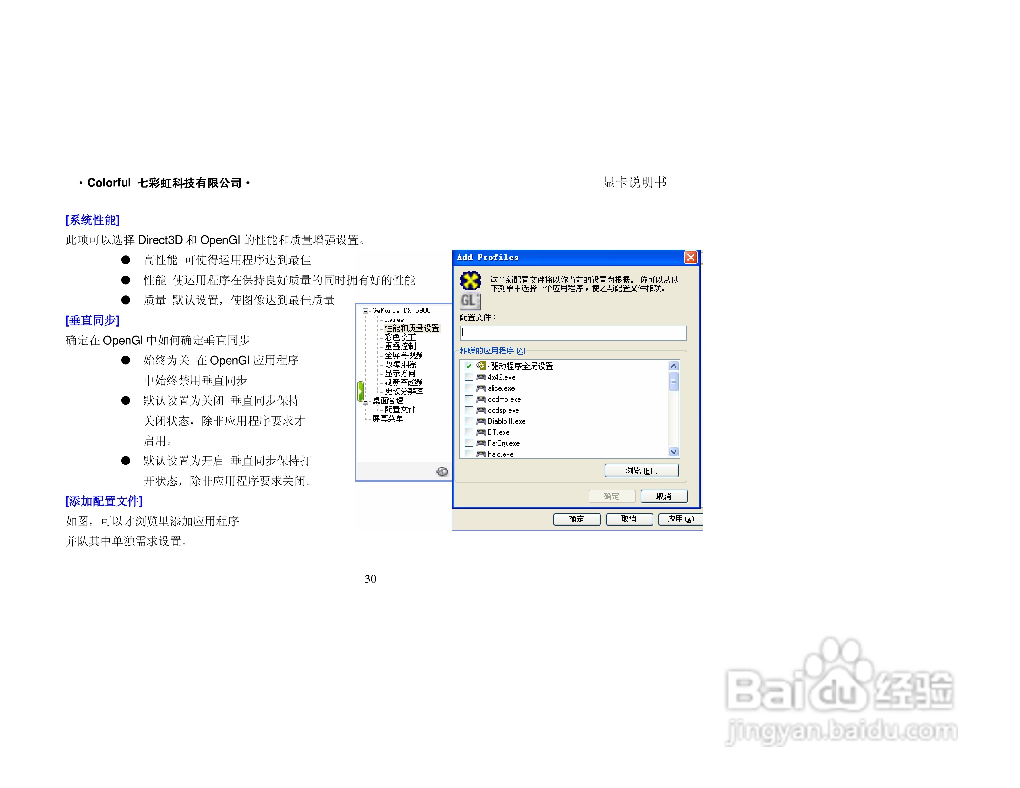Click the gamepad icon beside Diablo II.exe
Viewport: 1020px width, 788px height.
[x=481, y=421]
